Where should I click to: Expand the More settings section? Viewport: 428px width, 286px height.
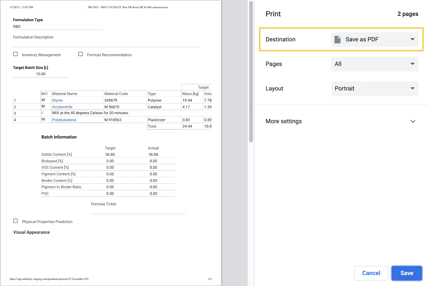(x=341, y=121)
